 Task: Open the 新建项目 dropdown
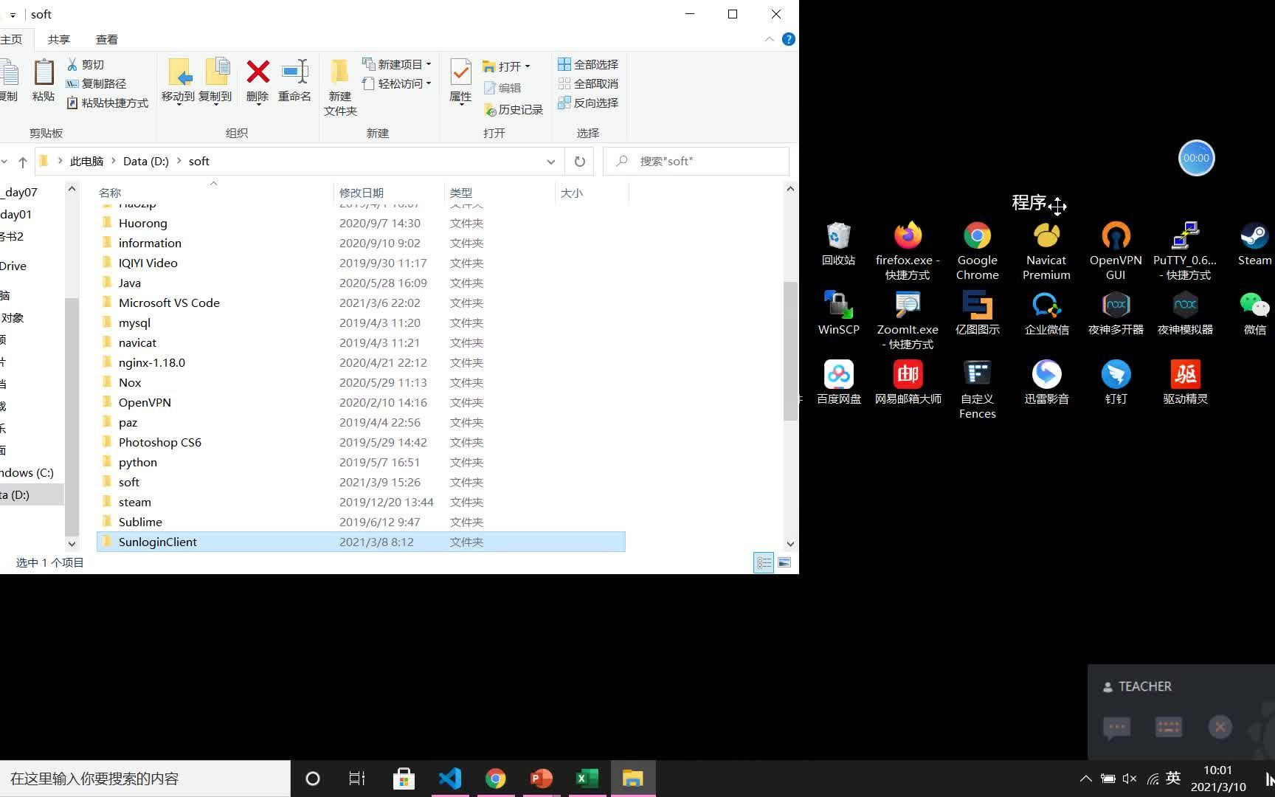397,64
